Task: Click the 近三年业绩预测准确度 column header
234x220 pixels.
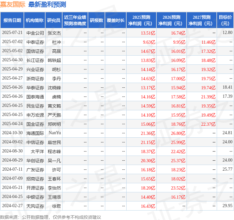Action: pyautogui.click(x=75, y=20)
